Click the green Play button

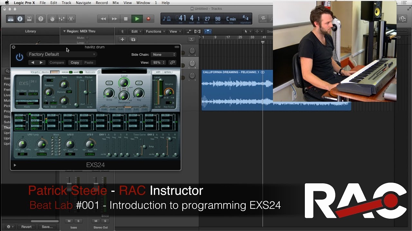point(137,19)
